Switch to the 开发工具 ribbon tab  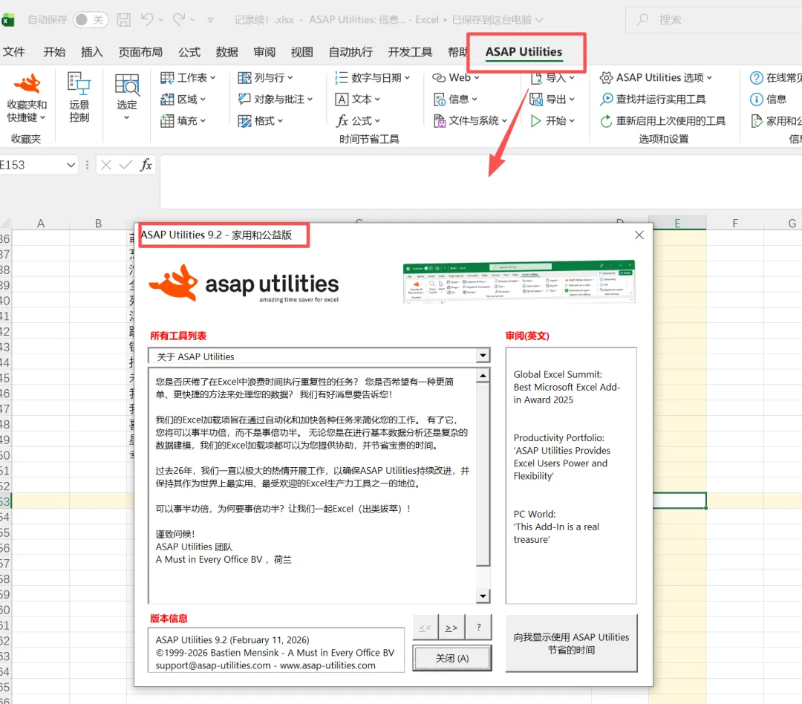(x=410, y=52)
